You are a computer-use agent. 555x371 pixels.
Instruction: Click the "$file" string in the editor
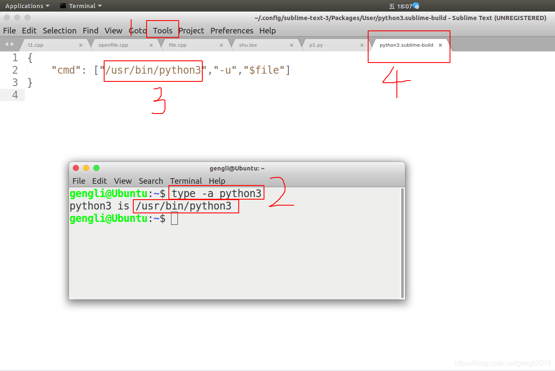pos(264,70)
